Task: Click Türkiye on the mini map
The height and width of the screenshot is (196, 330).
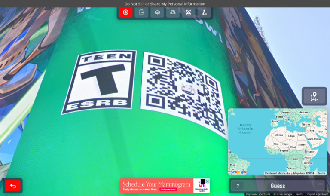Action: [306, 124]
